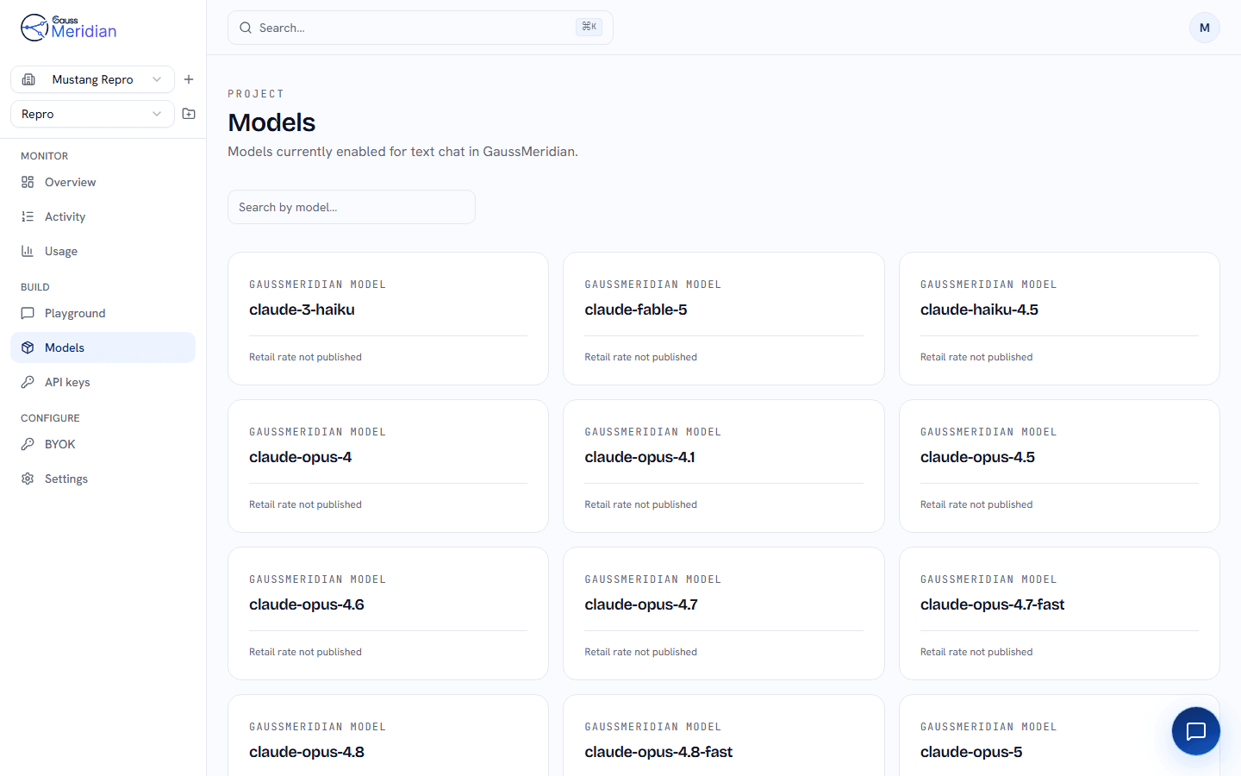This screenshot has height=776, width=1241.
Task: Expand the Repro project dropdown
Action: pos(92,114)
